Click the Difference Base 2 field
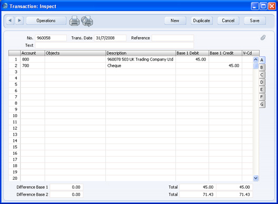278x204 pixels. pyautogui.click(x=66, y=195)
